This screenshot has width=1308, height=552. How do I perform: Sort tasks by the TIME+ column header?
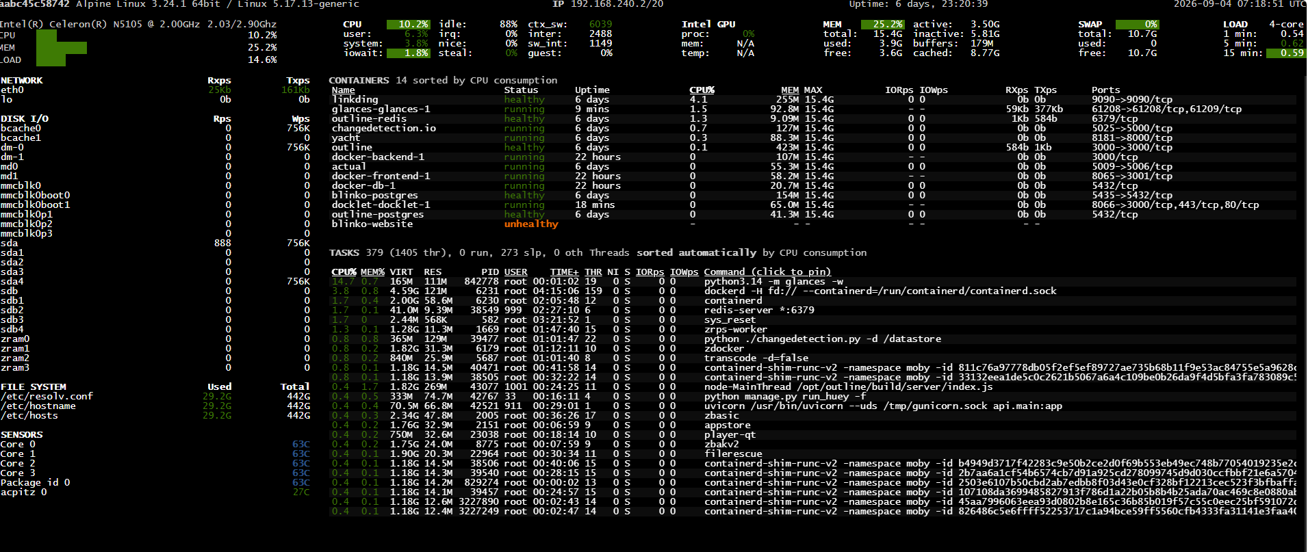565,272
